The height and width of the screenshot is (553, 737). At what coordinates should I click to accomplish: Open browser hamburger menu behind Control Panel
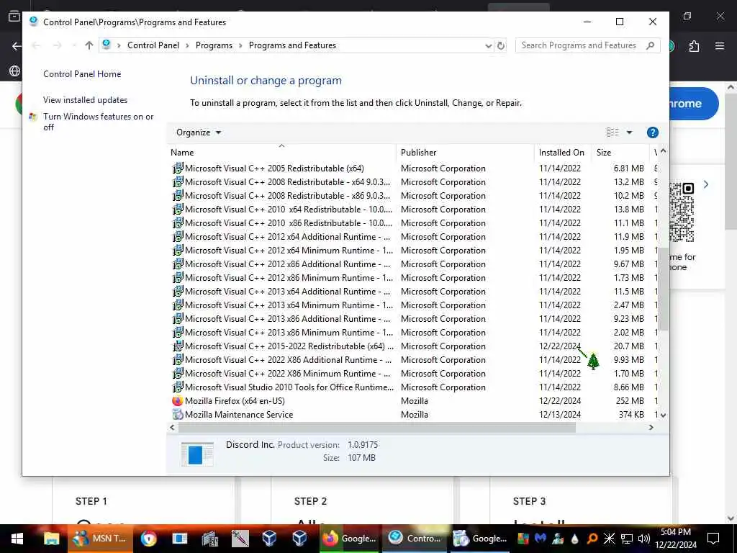tap(720, 46)
